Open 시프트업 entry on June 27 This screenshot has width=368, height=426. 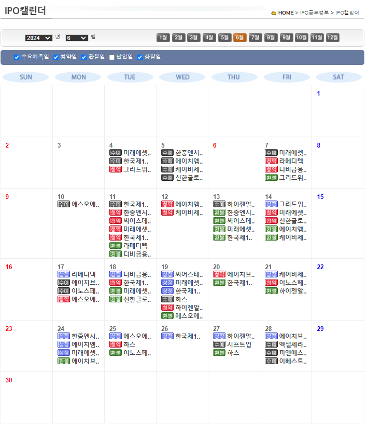pos(239,344)
